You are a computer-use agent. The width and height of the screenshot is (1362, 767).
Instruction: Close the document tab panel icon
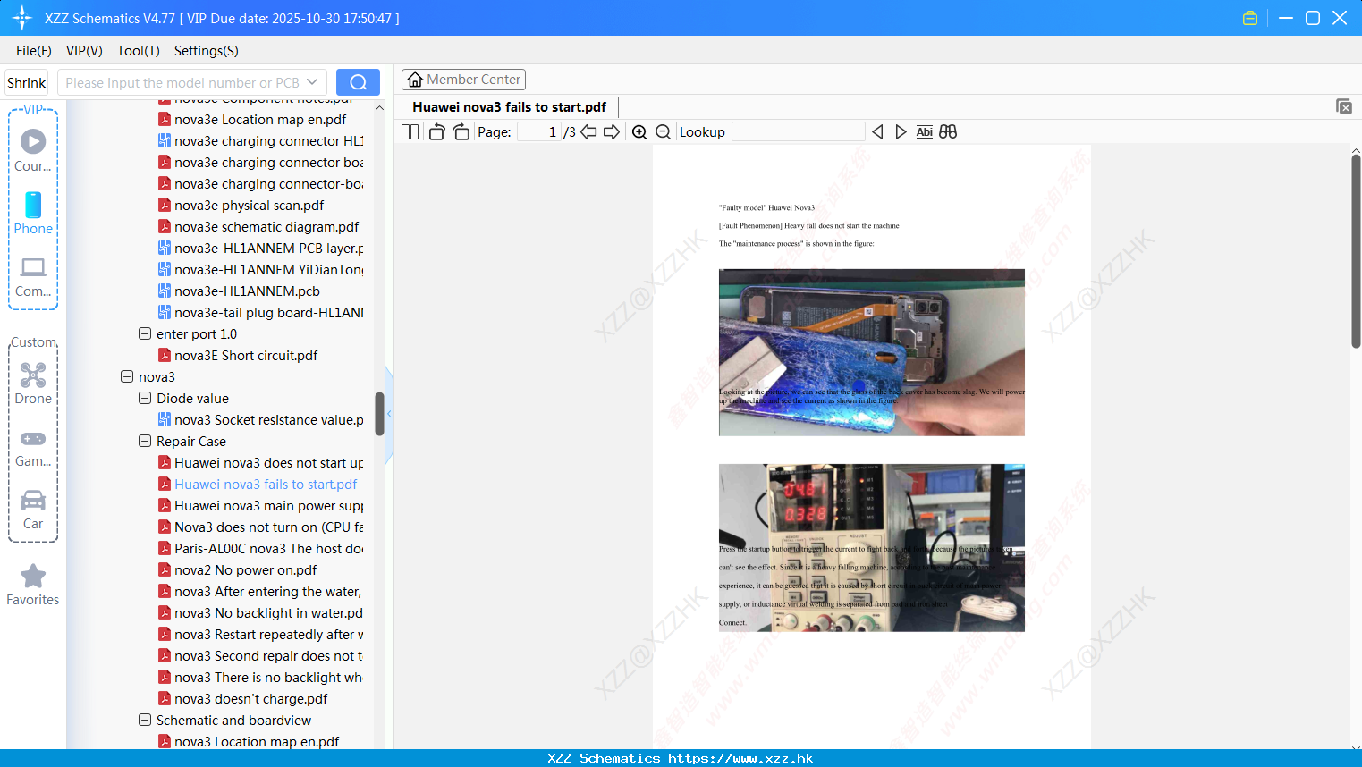coord(1344,106)
